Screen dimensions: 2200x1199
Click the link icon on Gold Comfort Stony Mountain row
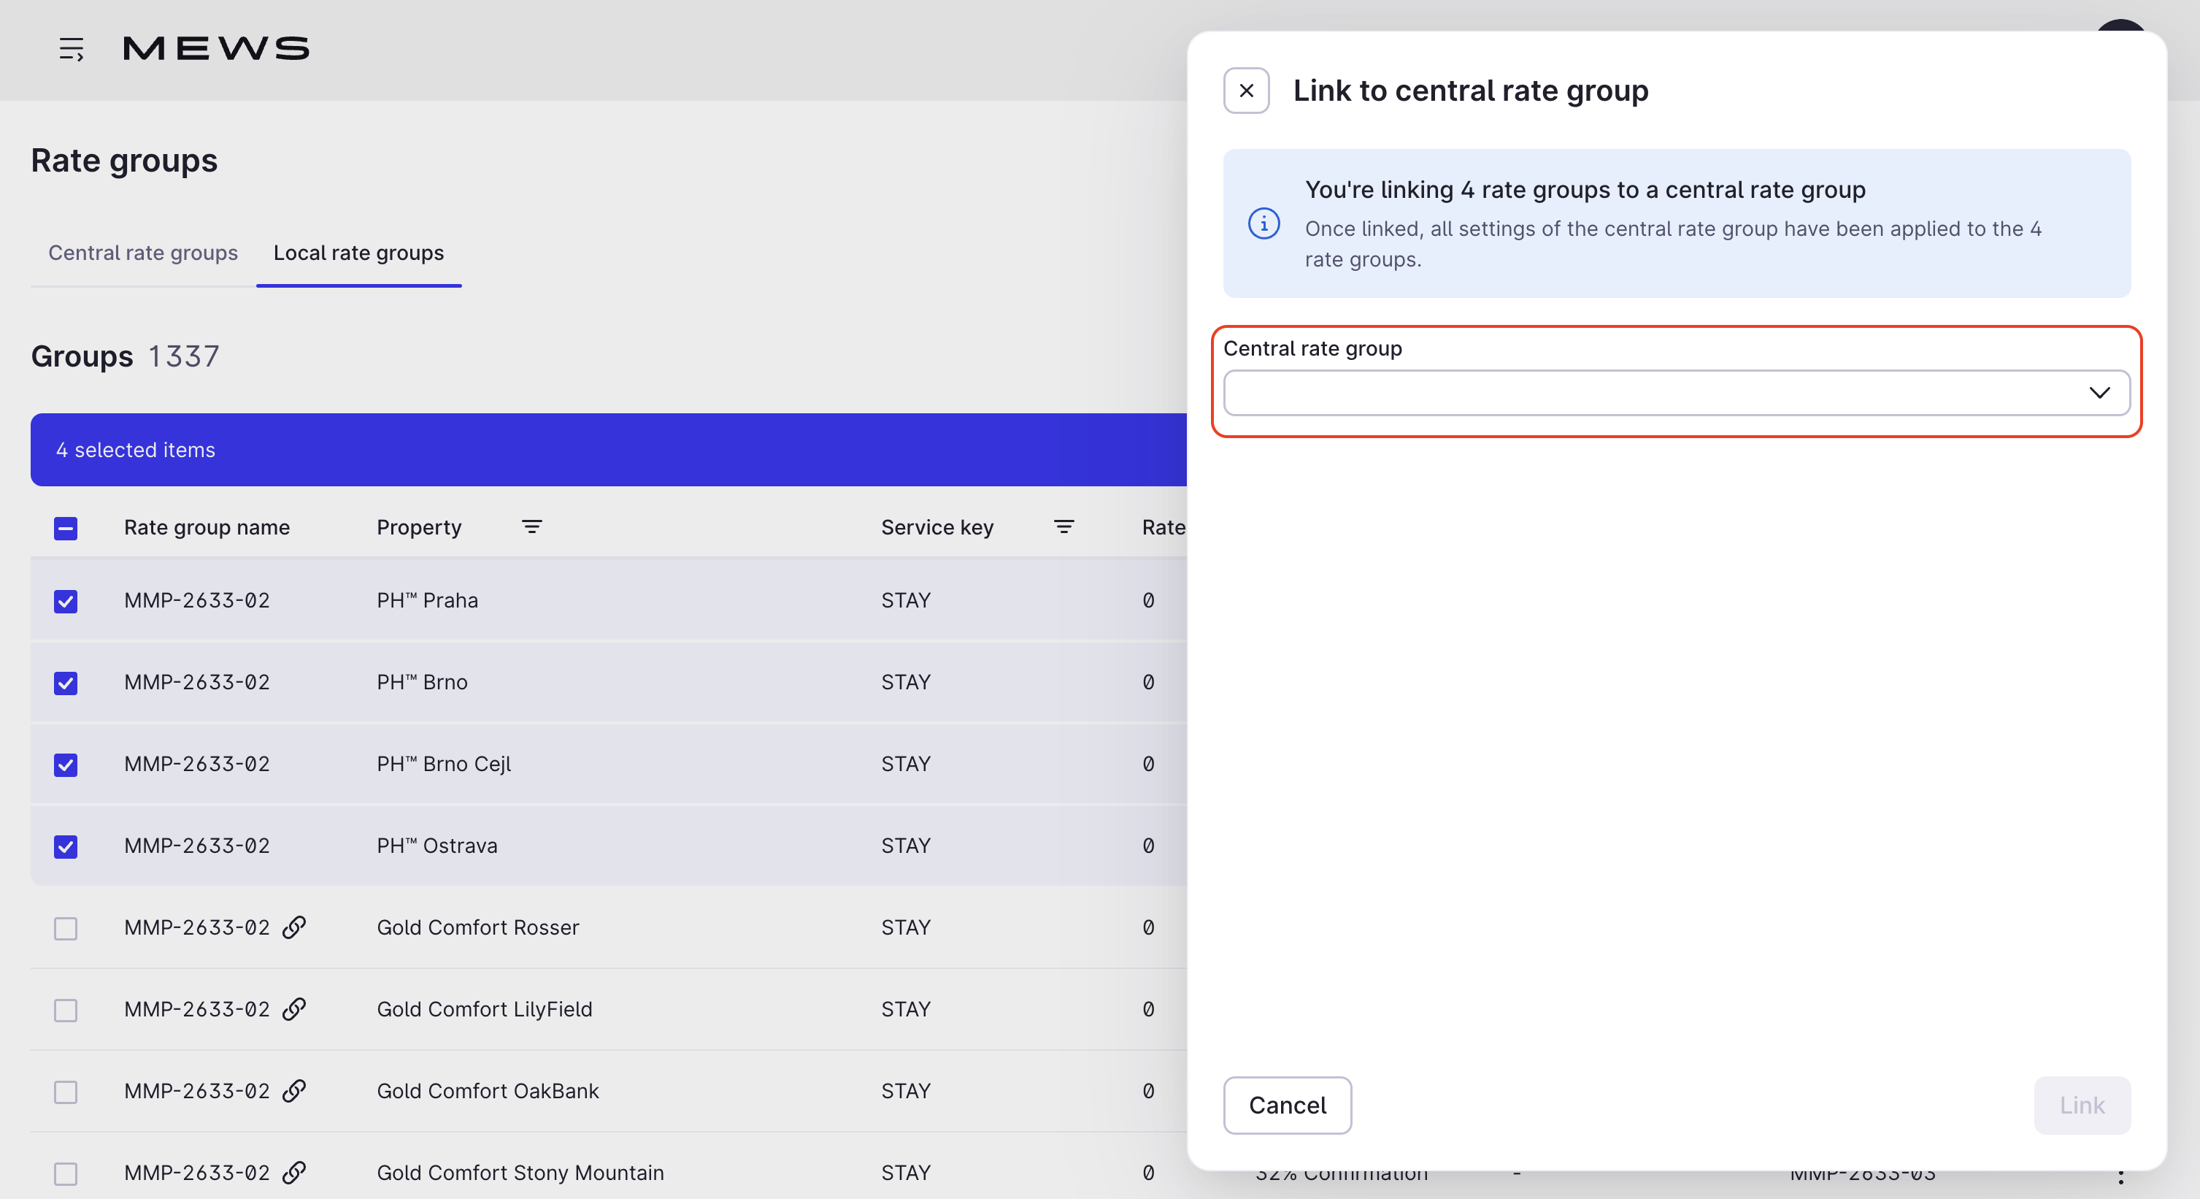[295, 1173]
